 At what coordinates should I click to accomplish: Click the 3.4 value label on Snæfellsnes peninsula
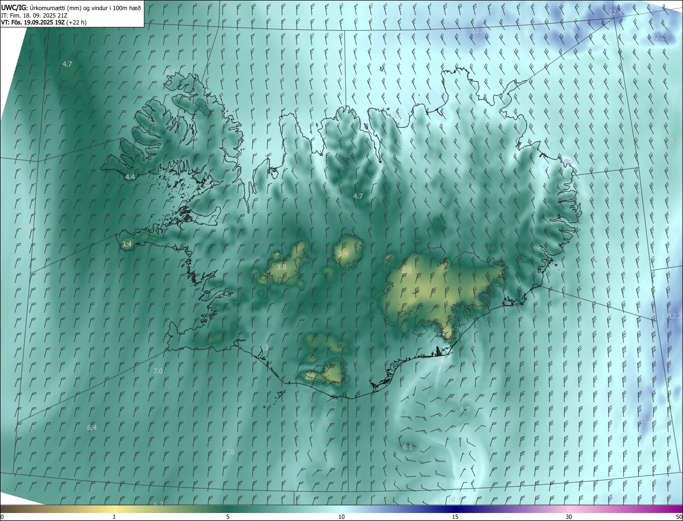(x=126, y=245)
